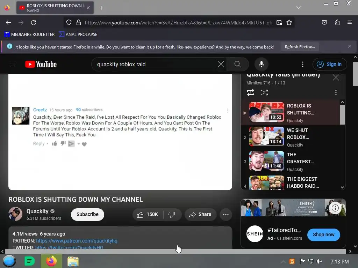Open the playlist options three-dot menu
358x268 pixels.
click(x=336, y=92)
